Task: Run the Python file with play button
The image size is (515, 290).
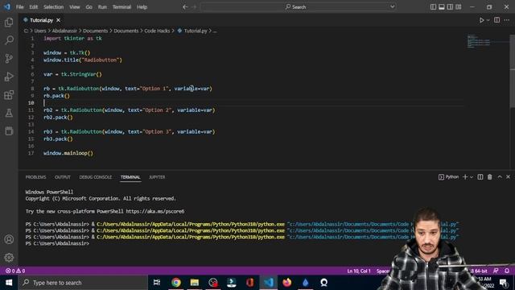Action: click(x=481, y=20)
